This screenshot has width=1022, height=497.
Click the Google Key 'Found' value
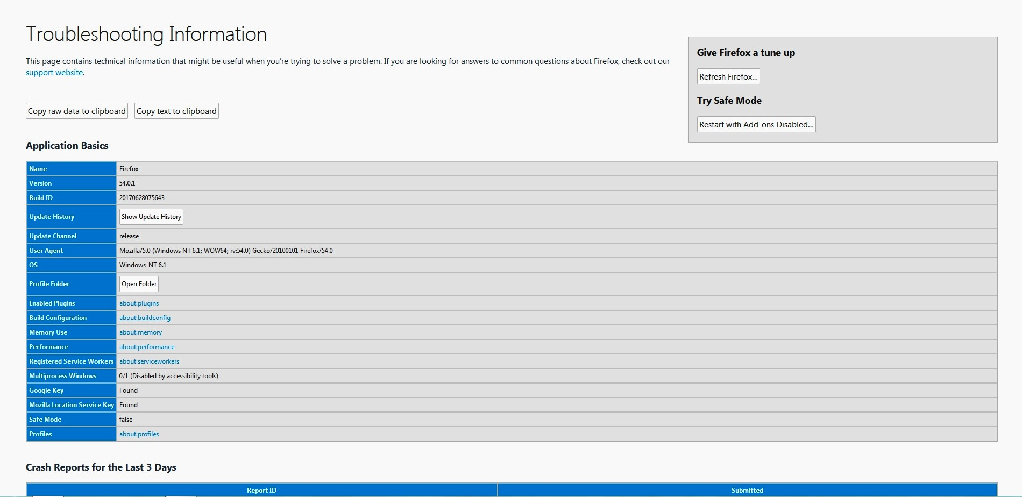[x=129, y=390]
